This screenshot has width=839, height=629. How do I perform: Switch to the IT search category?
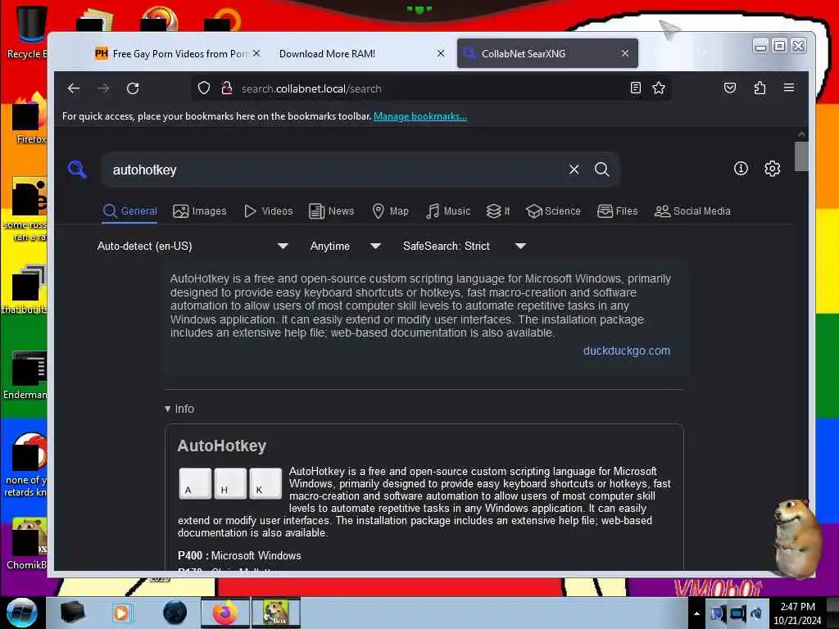pos(498,211)
